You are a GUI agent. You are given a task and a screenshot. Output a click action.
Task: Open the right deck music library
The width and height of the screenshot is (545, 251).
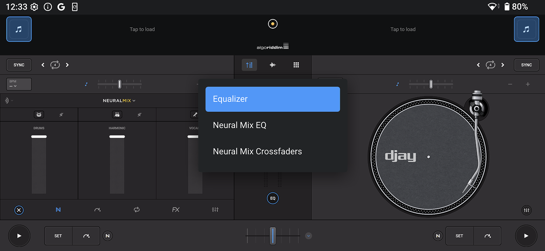(x=526, y=29)
